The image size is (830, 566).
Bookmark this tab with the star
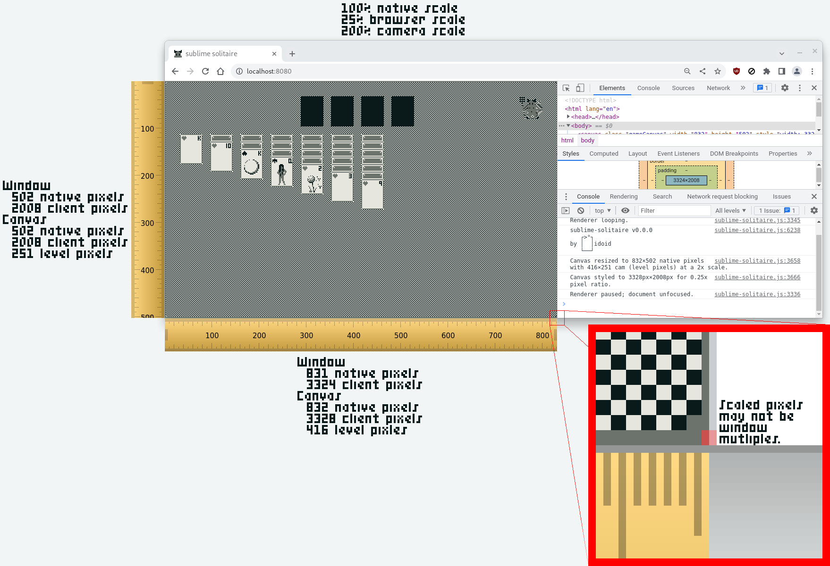tap(718, 71)
